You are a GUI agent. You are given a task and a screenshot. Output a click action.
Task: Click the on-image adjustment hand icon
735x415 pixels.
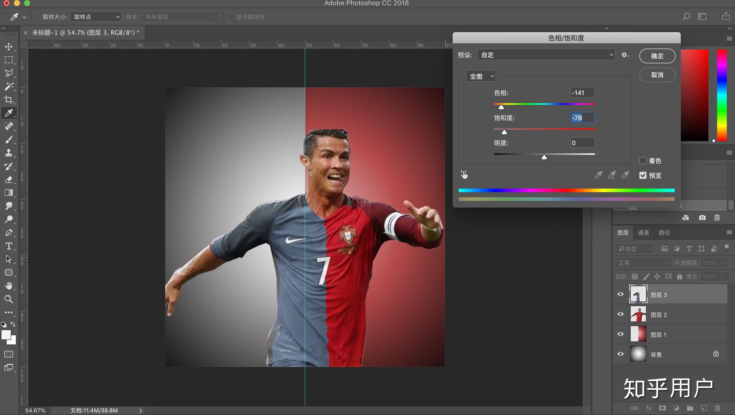(464, 175)
